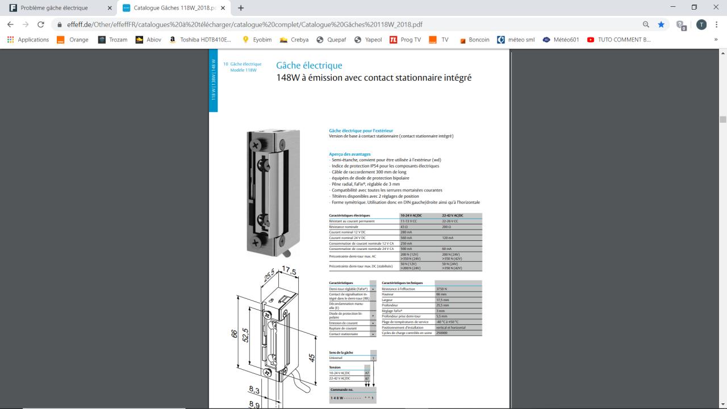727x409 pixels.
Task: Open the Toshiba HDTB410E Amazon bookmark
Action: coord(200,40)
